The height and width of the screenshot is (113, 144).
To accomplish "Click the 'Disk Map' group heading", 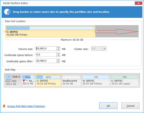I will coord(10,70).
